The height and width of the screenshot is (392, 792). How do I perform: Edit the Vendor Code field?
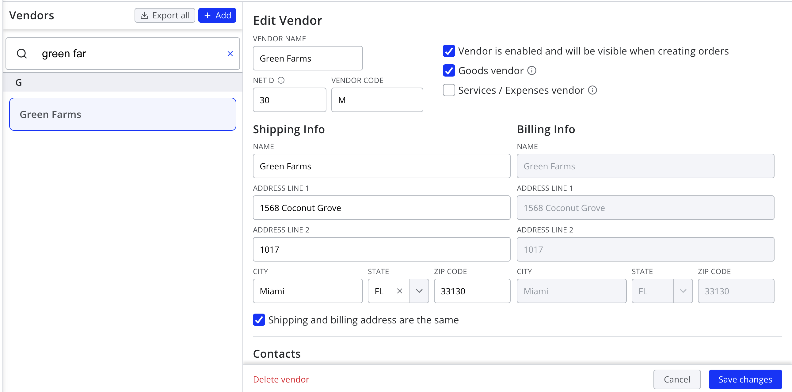click(377, 100)
